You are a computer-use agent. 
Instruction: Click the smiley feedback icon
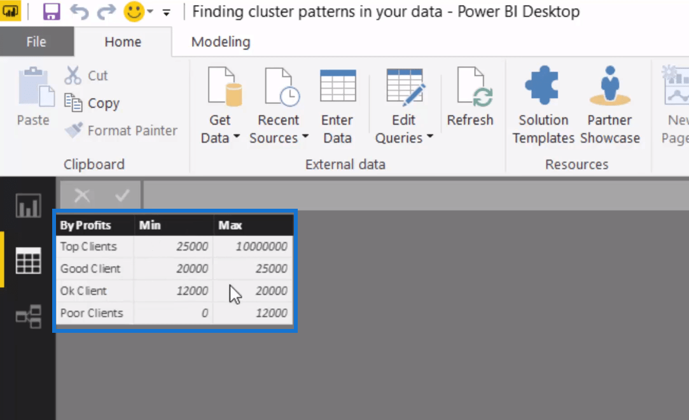(134, 11)
